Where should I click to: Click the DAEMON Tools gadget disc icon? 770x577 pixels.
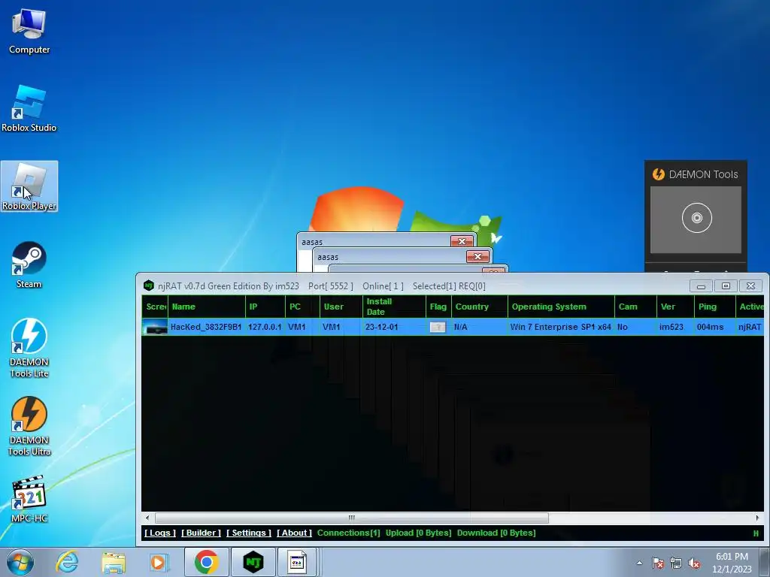[x=696, y=218]
